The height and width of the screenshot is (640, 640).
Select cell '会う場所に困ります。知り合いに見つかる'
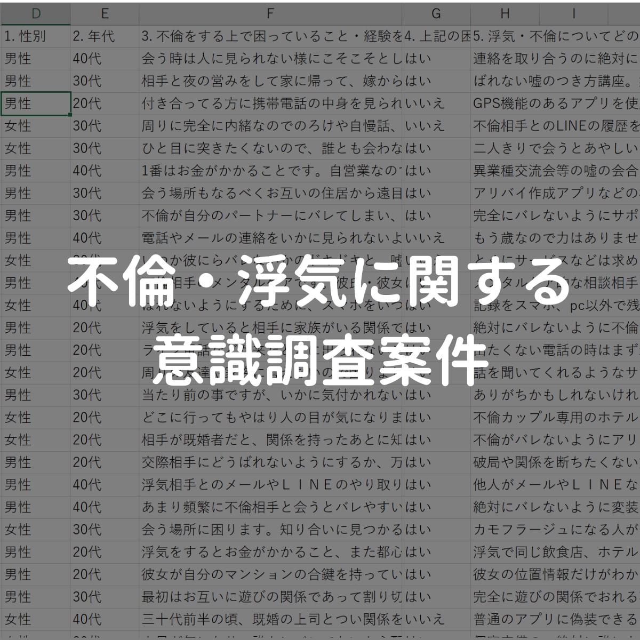click(270, 529)
